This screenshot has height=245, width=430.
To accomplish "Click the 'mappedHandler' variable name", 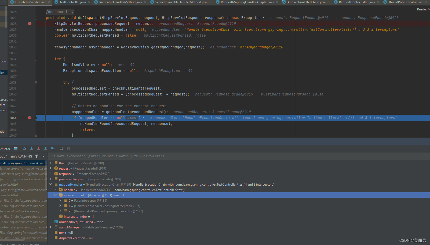I will (71, 185).
